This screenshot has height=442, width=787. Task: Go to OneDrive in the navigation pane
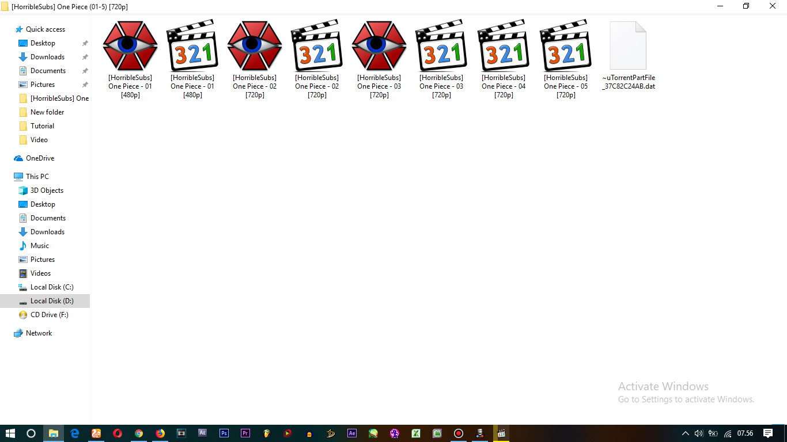click(x=34, y=158)
